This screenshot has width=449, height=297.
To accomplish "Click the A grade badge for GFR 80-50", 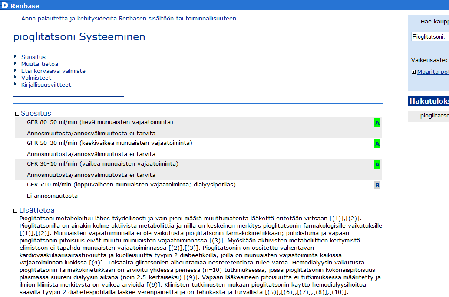I will coord(377,123).
